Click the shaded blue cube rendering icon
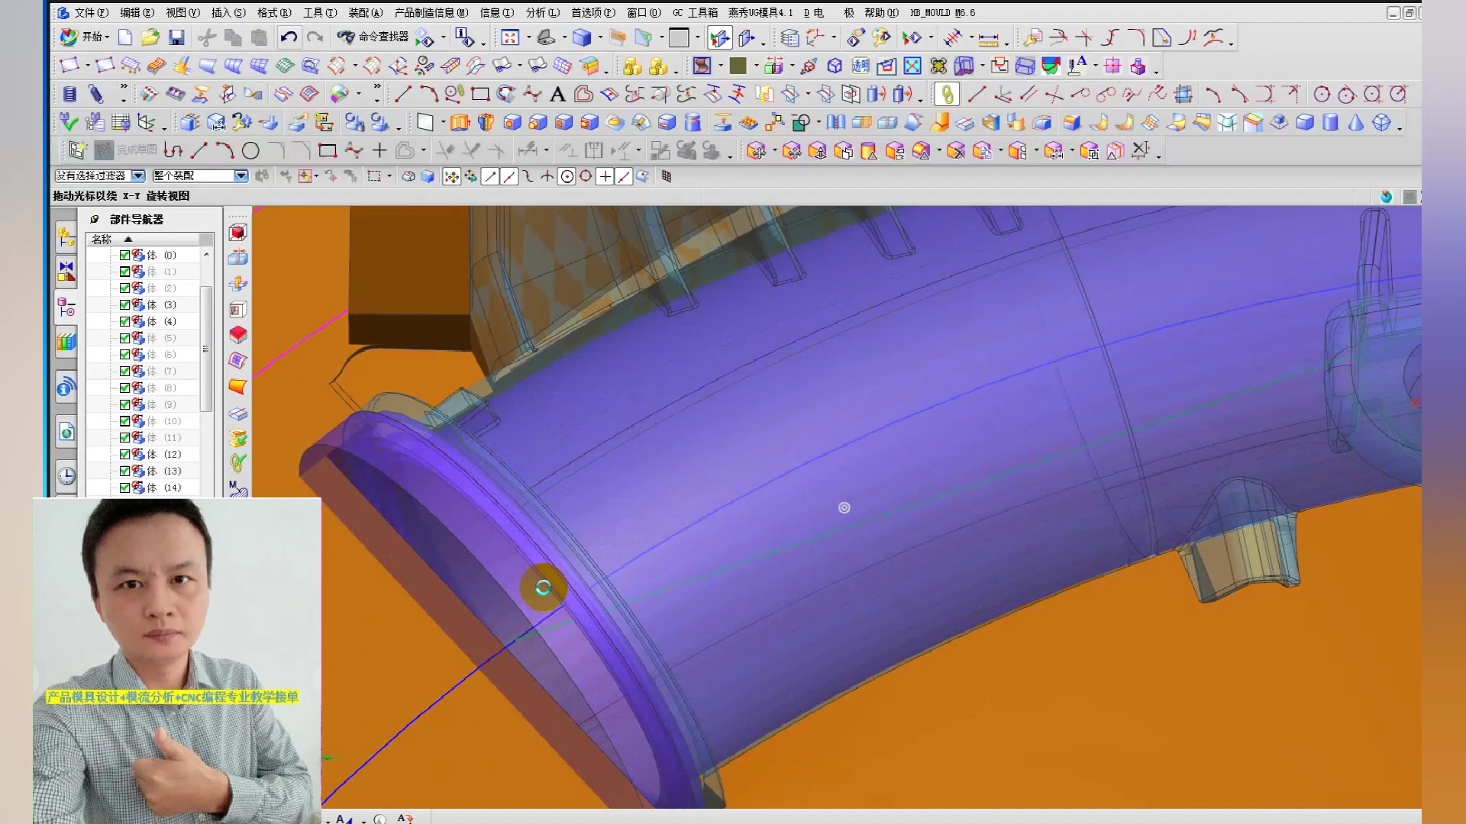The height and width of the screenshot is (824, 1466). tap(583, 37)
